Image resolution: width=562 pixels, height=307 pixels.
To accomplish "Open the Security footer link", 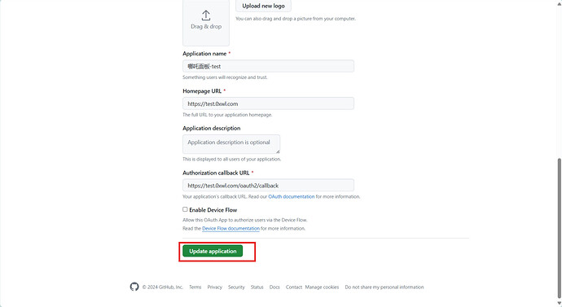I will [236, 287].
